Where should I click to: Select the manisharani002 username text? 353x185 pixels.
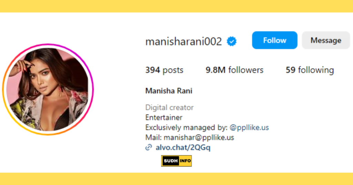[x=183, y=41]
